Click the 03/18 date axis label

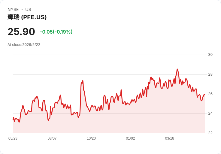170,138
